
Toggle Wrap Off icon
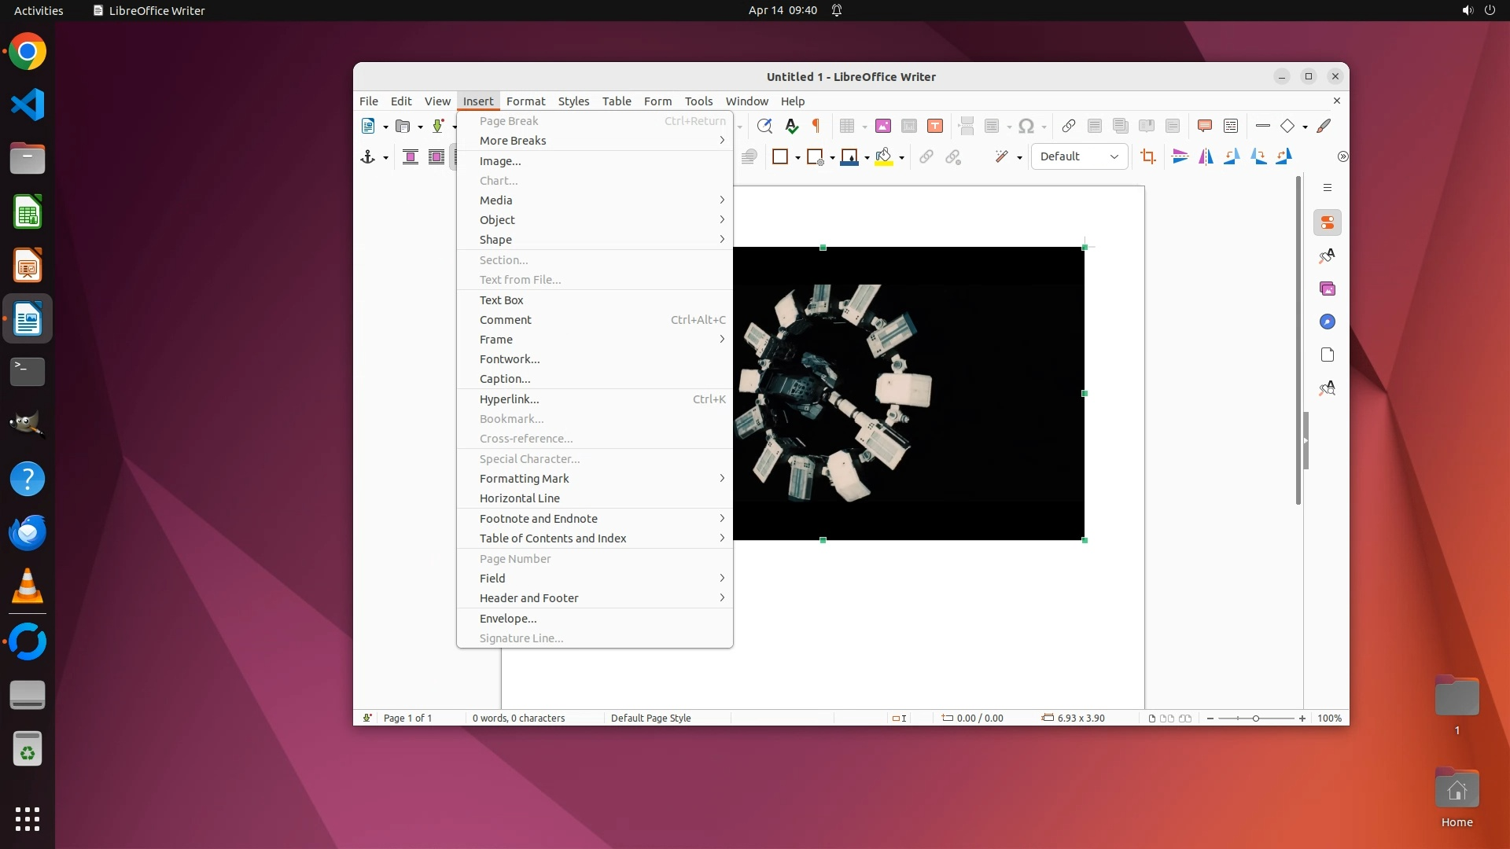(x=410, y=156)
